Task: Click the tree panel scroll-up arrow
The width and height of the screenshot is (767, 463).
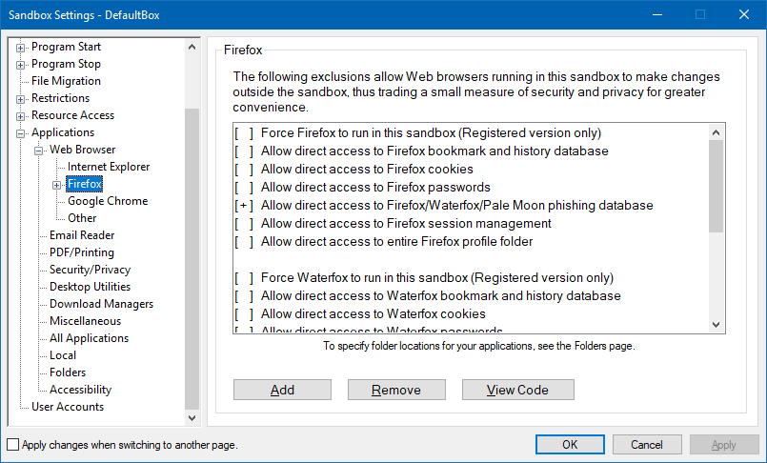Action: pyautogui.click(x=192, y=46)
